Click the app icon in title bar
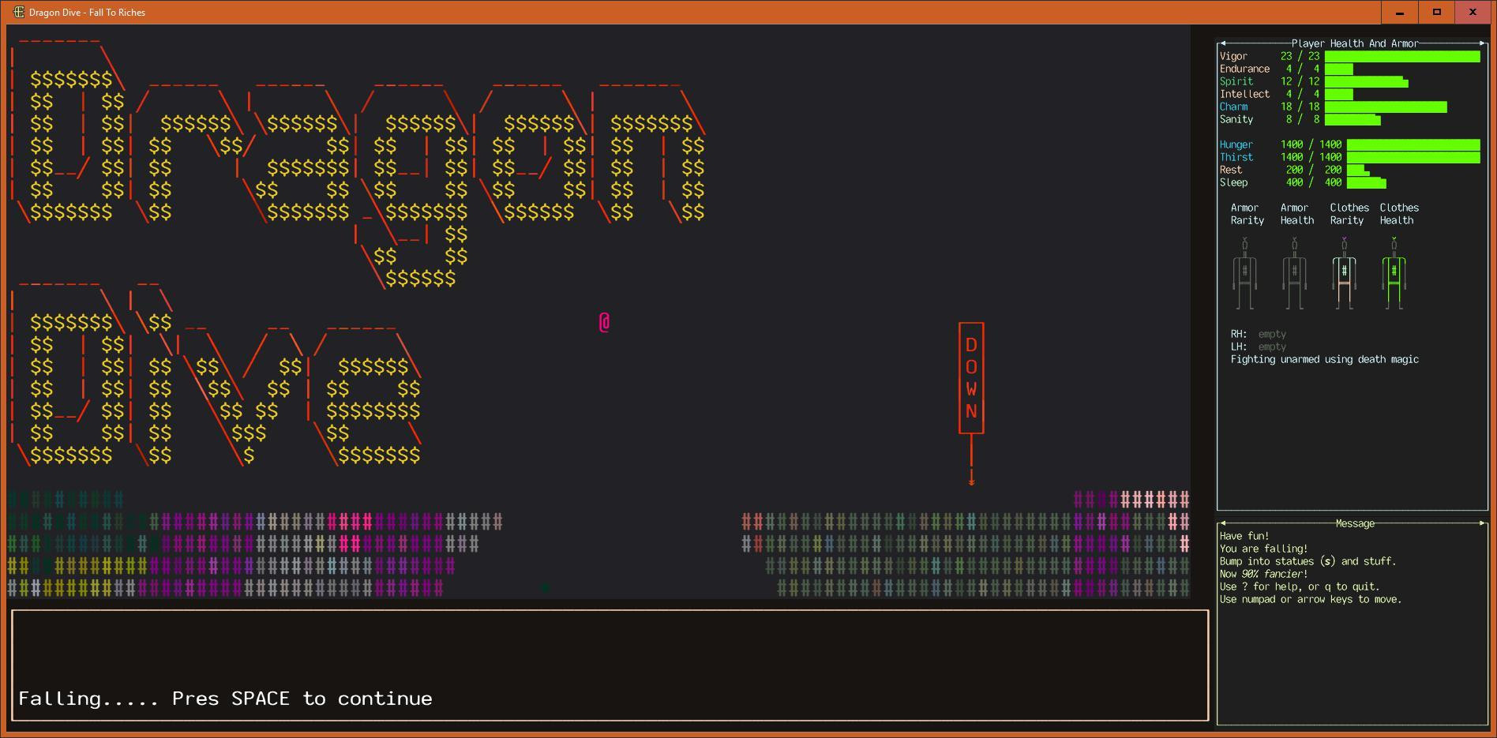1497x738 pixels. pyautogui.click(x=18, y=12)
